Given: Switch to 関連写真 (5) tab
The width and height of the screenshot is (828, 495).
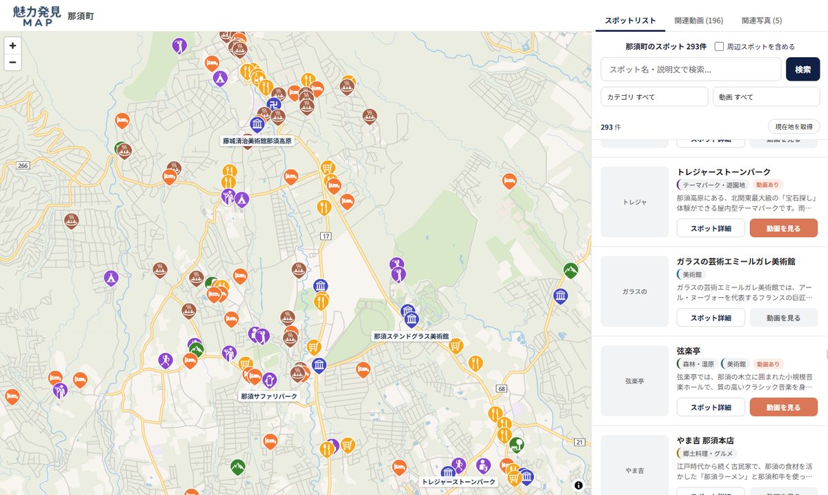Looking at the screenshot, I should [762, 21].
